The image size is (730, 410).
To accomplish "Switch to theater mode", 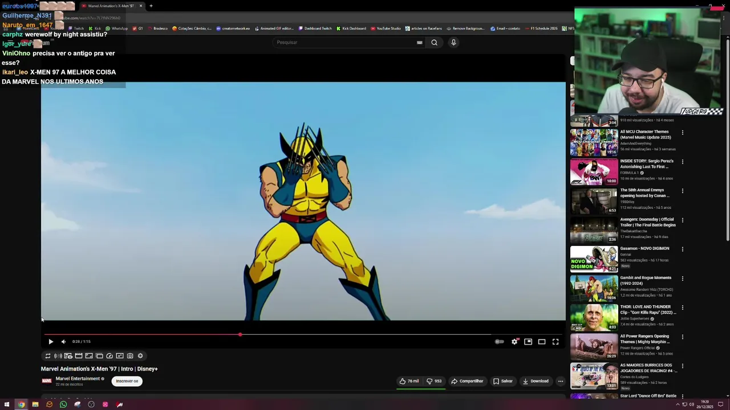I will (542, 342).
